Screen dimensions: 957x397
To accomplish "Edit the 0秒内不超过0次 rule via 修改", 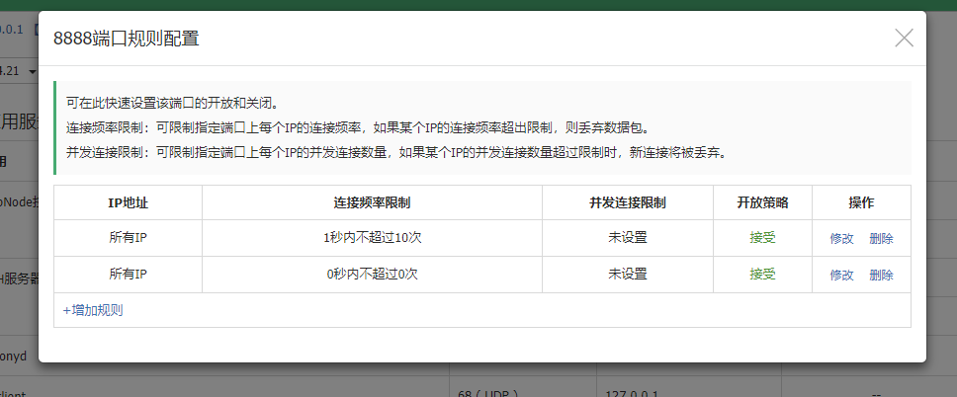I will [x=841, y=275].
